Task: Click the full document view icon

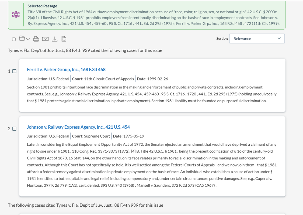Action: tap(64, 39)
